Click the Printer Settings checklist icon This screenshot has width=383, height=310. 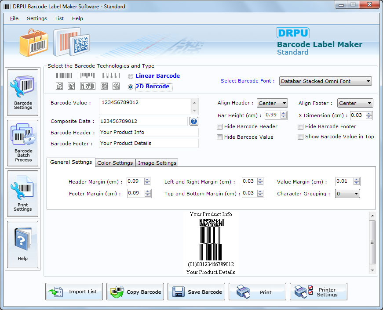(303, 292)
